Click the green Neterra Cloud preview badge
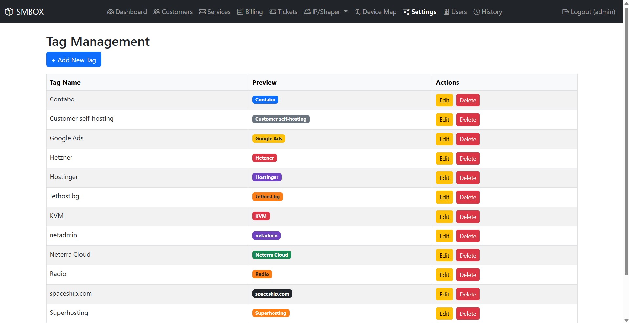This screenshot has height=323, width=629. [x=272, y=255]
